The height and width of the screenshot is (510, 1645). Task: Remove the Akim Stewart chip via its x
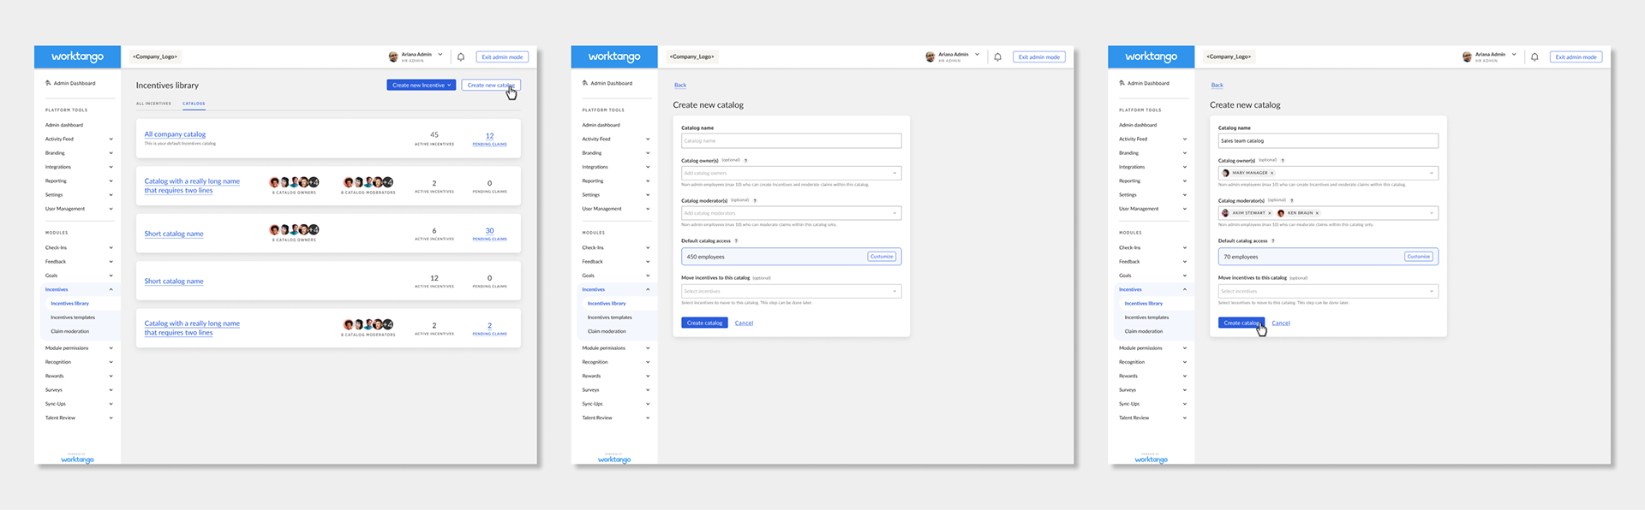click(x=1270, y=213)
